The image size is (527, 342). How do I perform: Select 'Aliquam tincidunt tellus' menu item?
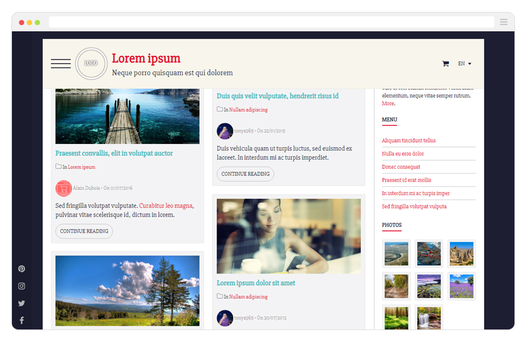click(x=408, y=140)
